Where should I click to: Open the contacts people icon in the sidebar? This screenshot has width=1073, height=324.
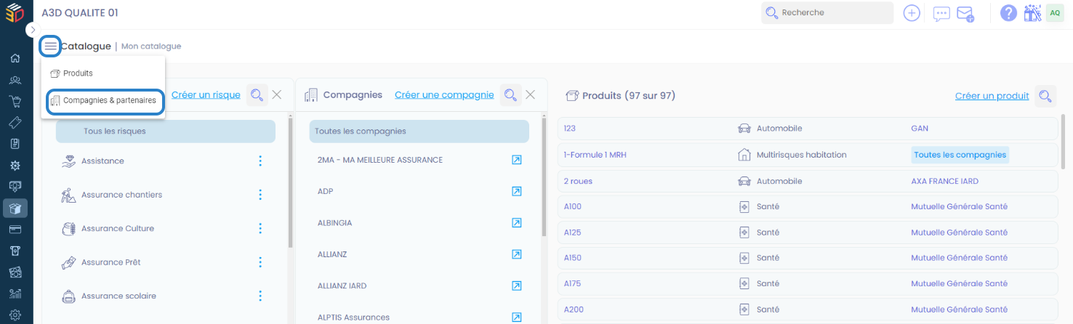coord(15,80)
